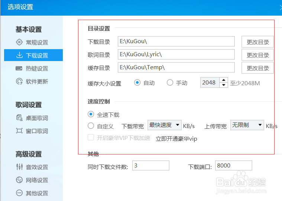Click the 下载端口 field showing 8000
Screen dimensions: 282x201
coord(234,165)
